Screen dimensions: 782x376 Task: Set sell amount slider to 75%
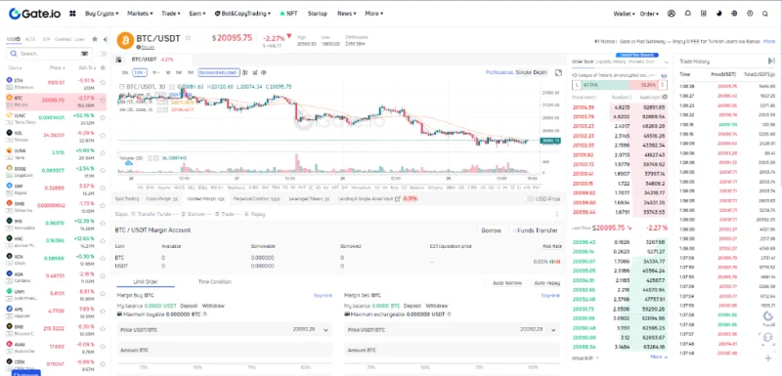tap(480, 367)
